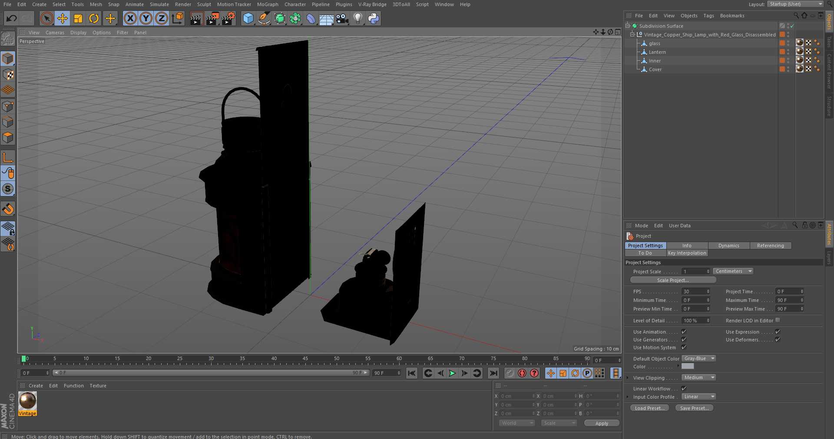
Task: Switch to Model mode in left toolbar
Action: coord(8,58)
